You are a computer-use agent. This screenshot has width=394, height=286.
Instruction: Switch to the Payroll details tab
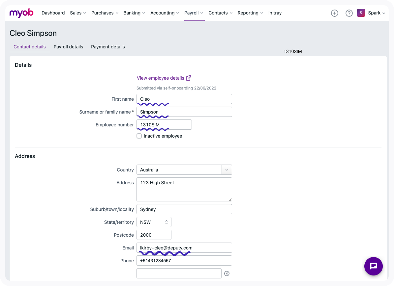[x=68, y=47]
